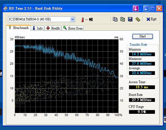166x130 pixels.
Task: Select the Benchmark tab
Action: [x=18, y=28]
